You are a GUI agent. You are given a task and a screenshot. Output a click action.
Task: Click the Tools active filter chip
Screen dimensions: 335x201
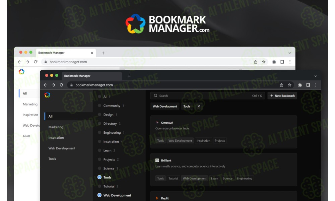pyautogui.click(x=187, y=106)
